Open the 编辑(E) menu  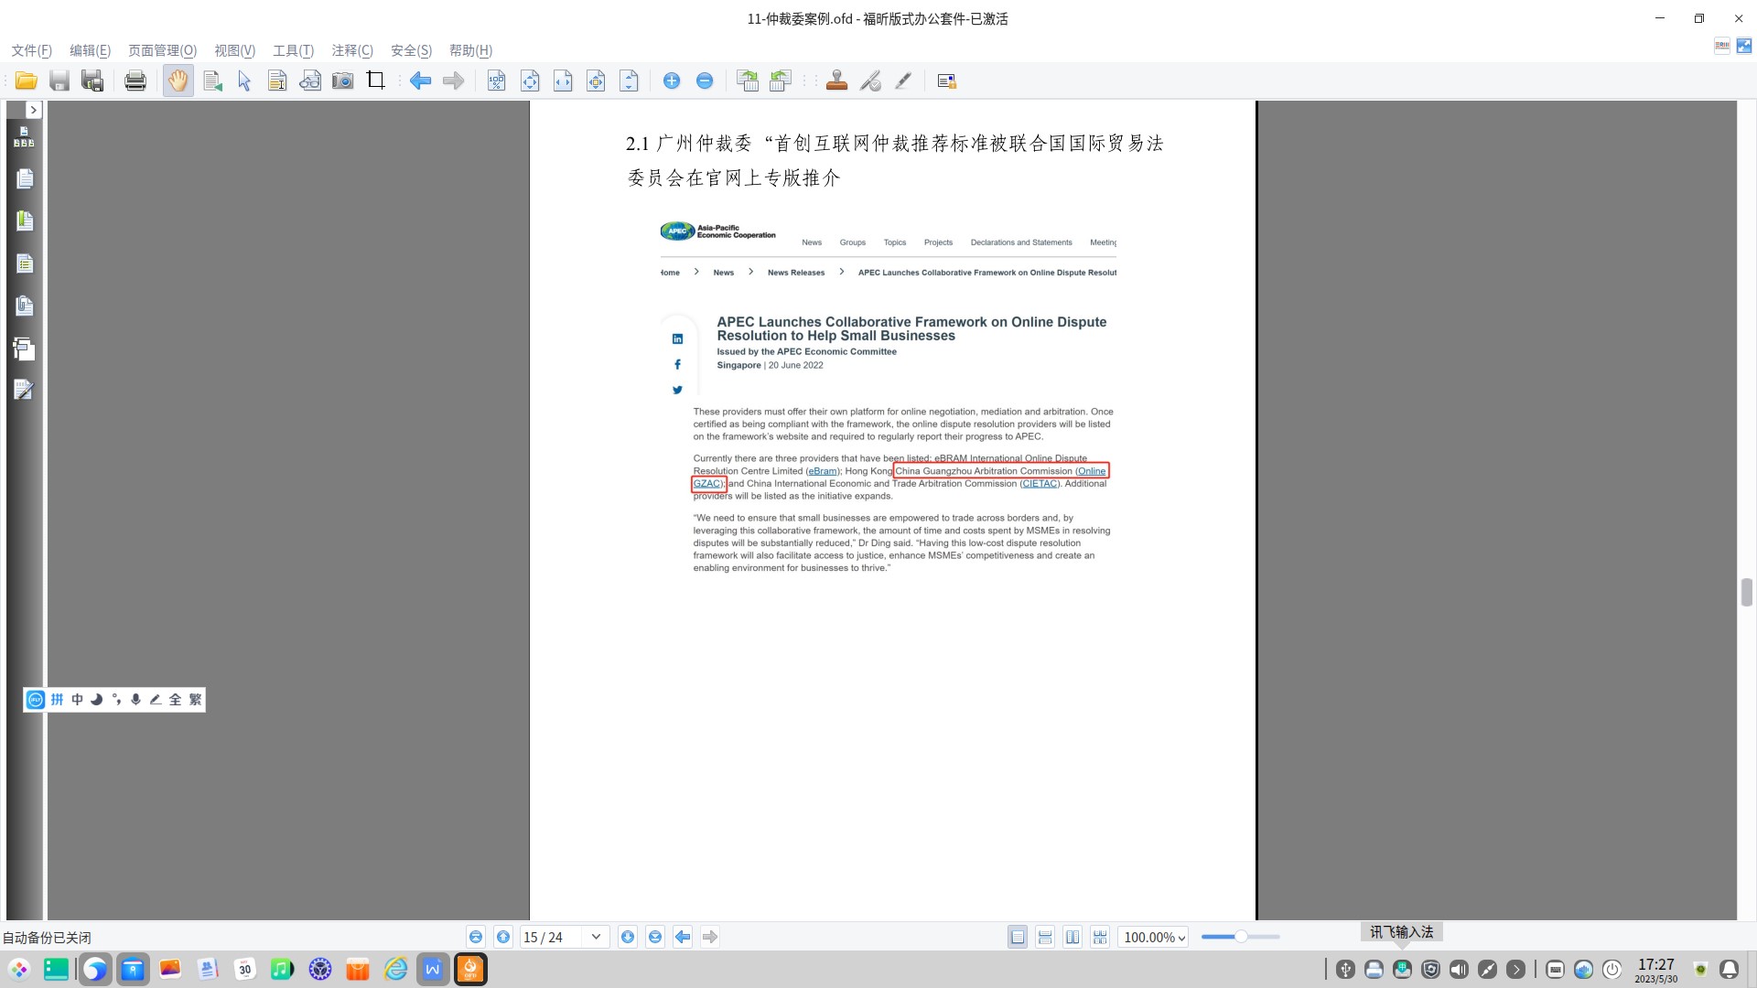pyautogui.click(x=90, y=50)
